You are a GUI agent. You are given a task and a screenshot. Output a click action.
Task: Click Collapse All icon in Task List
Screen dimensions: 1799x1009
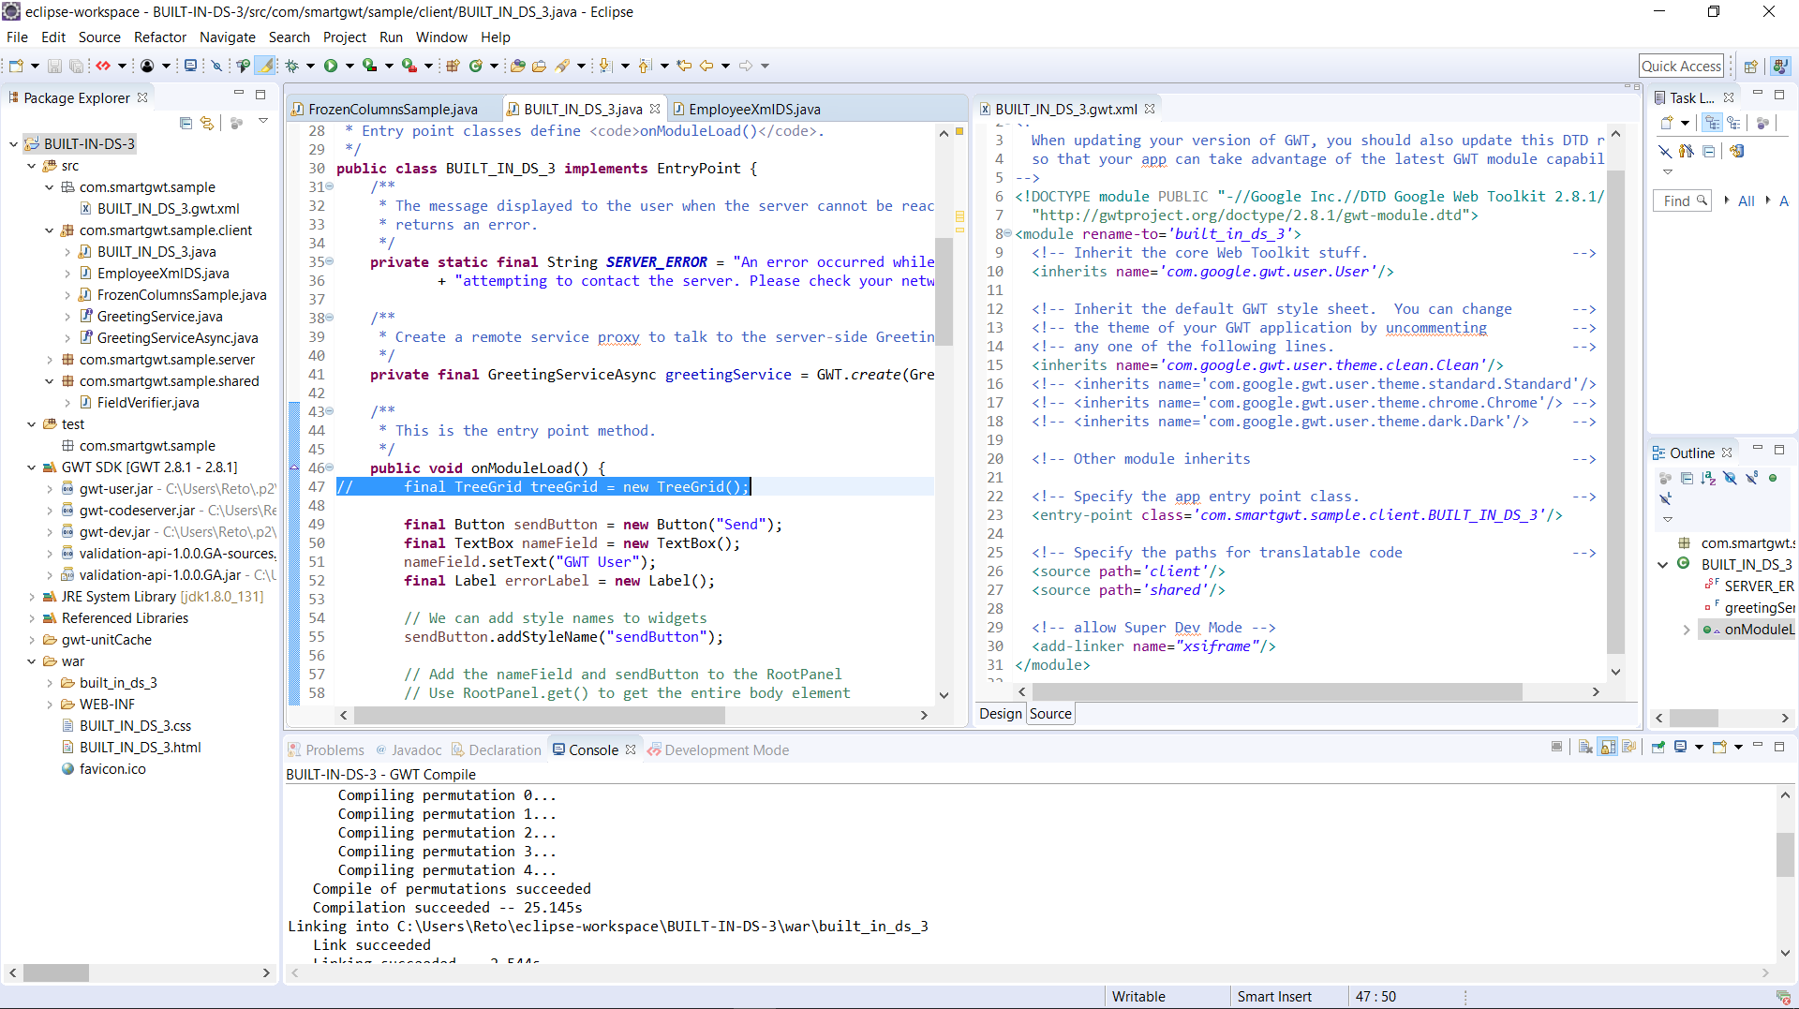(1709, 151)
